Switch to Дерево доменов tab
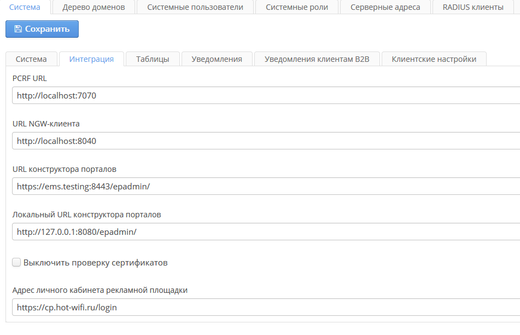Viewport: 520px width, 335px height. click(x=94, y=7)
